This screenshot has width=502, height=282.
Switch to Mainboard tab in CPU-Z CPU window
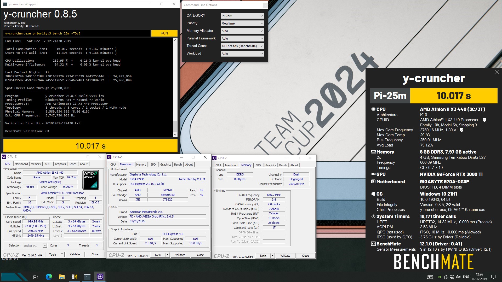pos(21,164)
